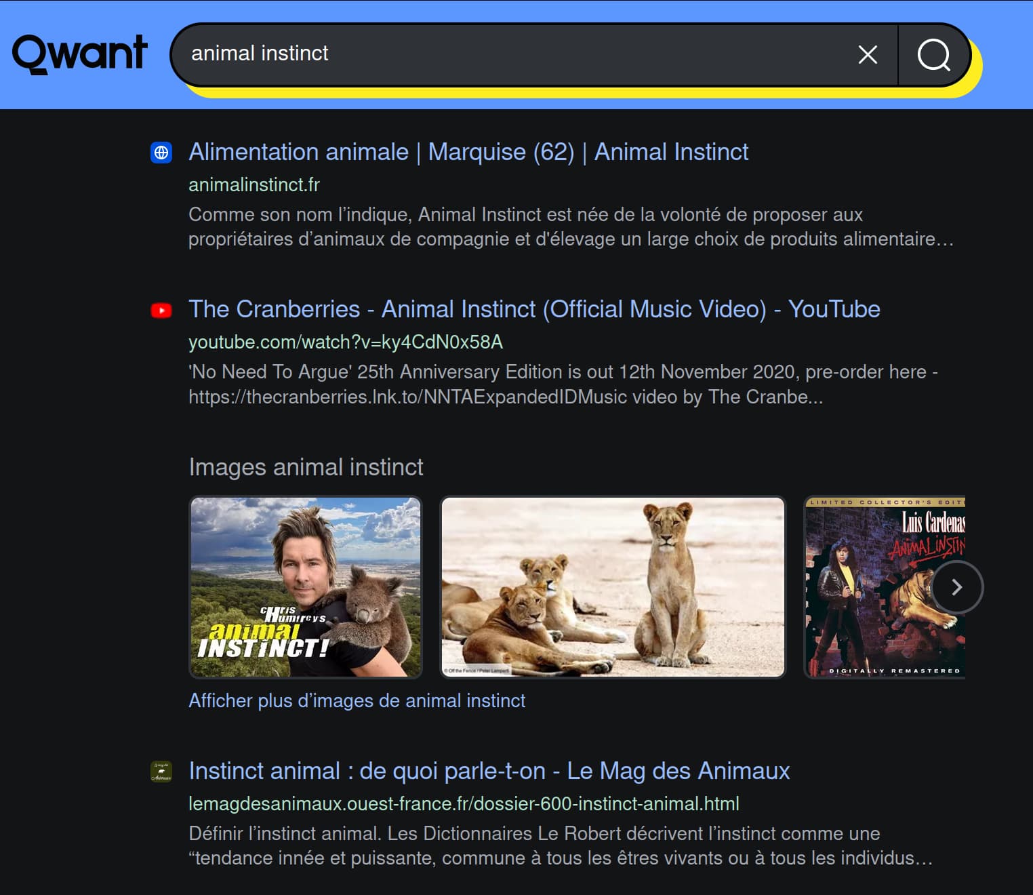This screenshot has width=1033, height=895.
Task: Click the magnifying glass search button
Action: click(933, 55)
